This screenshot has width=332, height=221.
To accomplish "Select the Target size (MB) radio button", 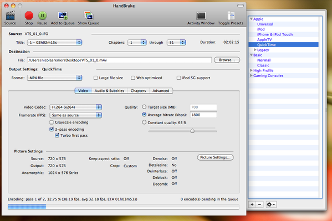I will (144, 107).
